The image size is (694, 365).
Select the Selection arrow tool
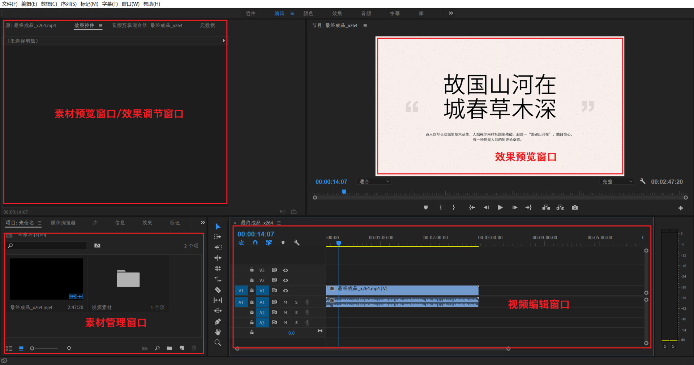218,227
